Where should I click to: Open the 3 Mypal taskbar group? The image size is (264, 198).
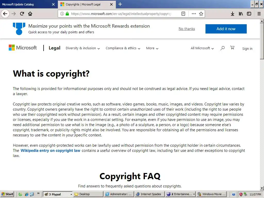point(58,194)
